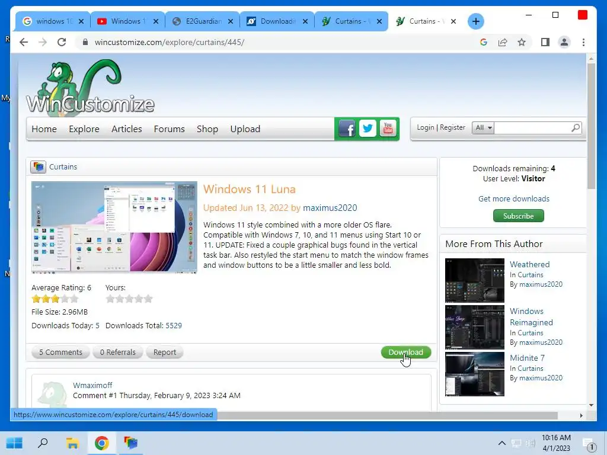
Task: Open Curtains app on the taskbar
Action: [130, 443]
